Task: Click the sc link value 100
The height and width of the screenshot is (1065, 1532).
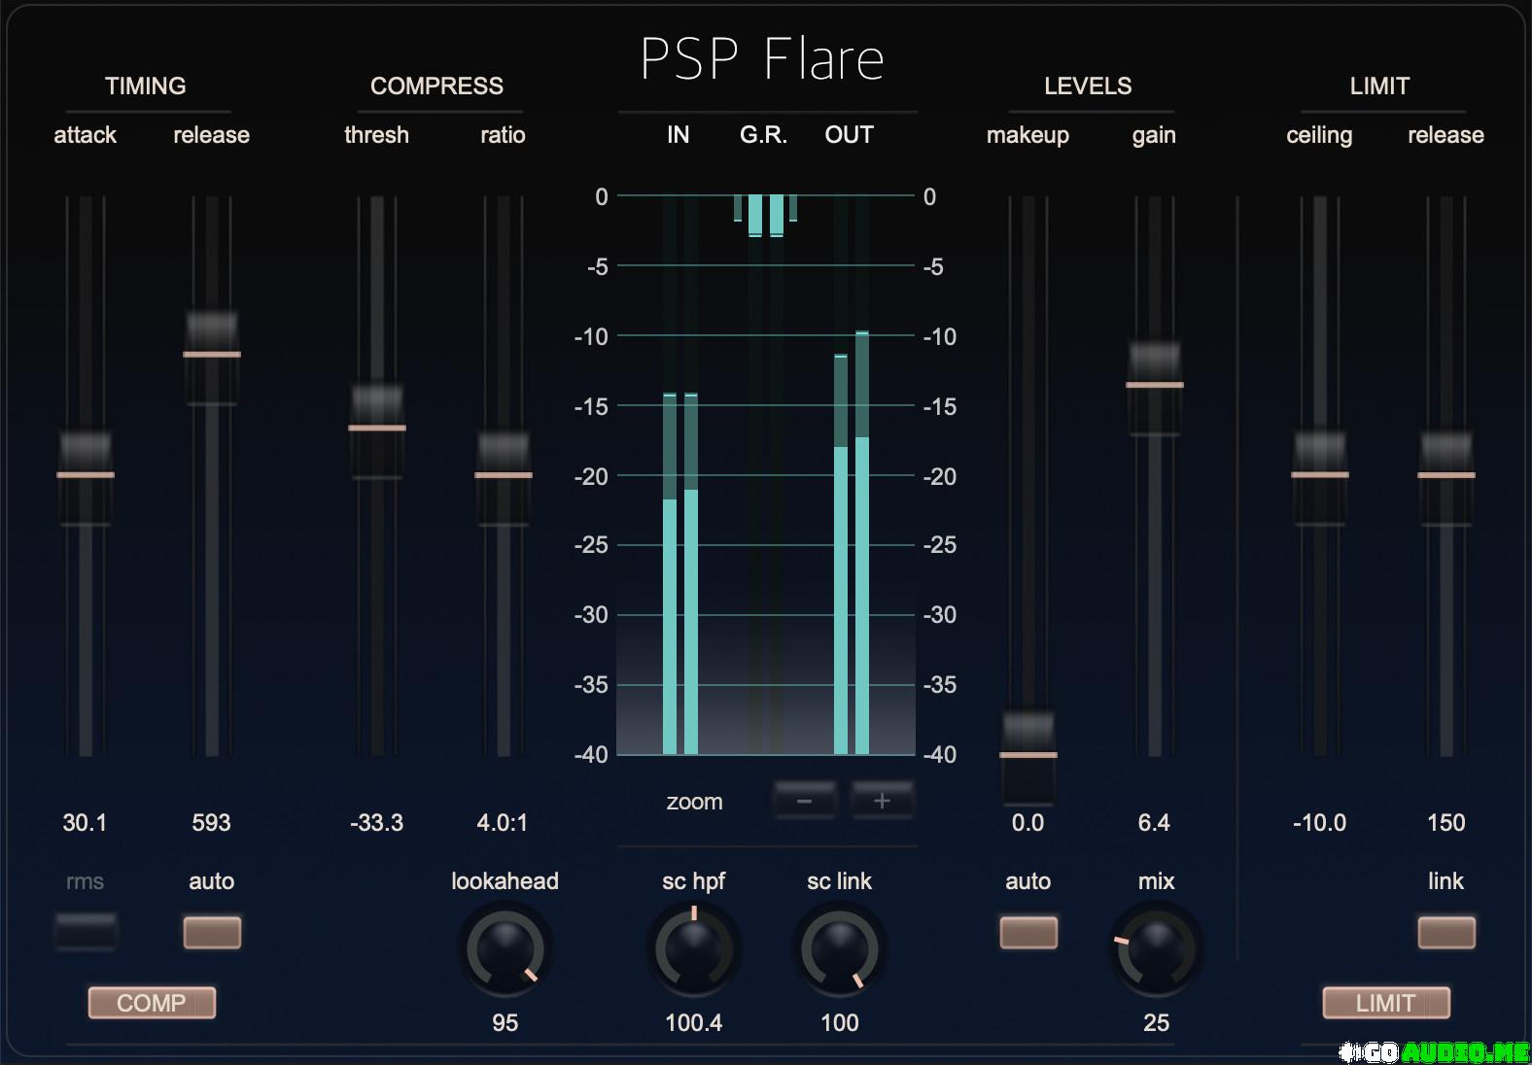Action: (839, 1023)
